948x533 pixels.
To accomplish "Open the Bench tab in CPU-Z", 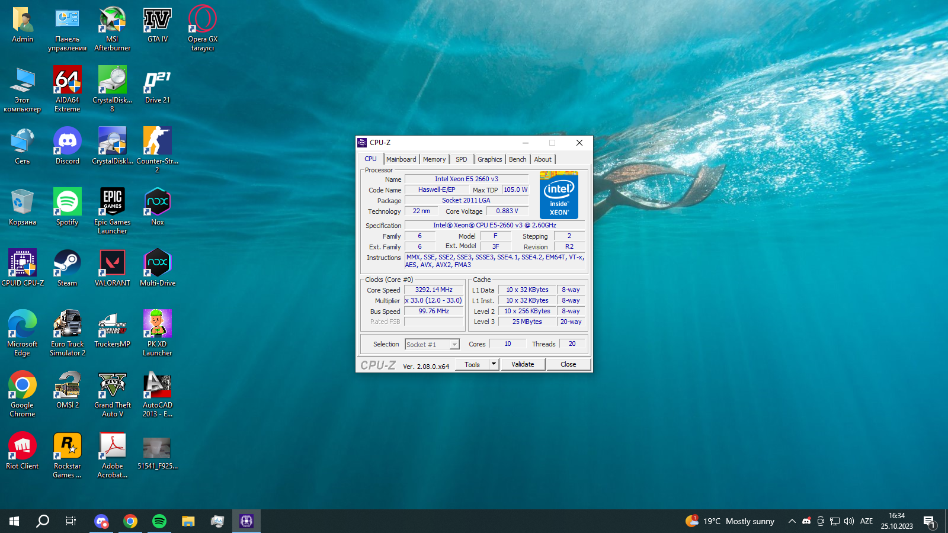I will [x=517, y=159].
